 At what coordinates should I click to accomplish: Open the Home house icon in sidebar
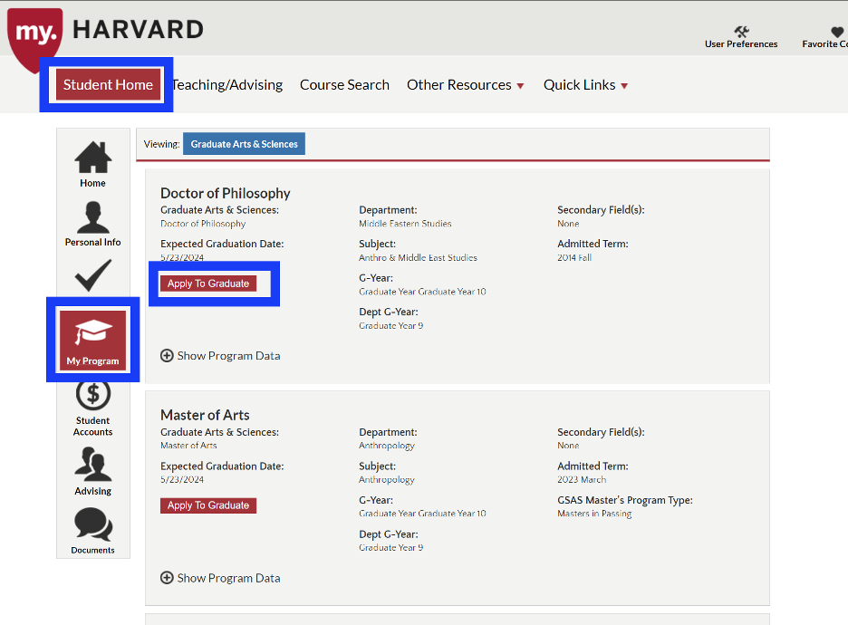pos(92,159)
